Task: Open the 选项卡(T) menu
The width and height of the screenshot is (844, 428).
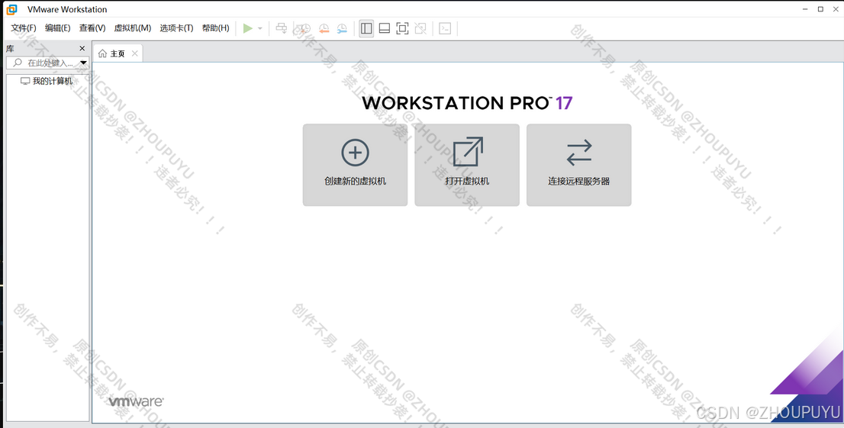Action: [x=176, y=28]
